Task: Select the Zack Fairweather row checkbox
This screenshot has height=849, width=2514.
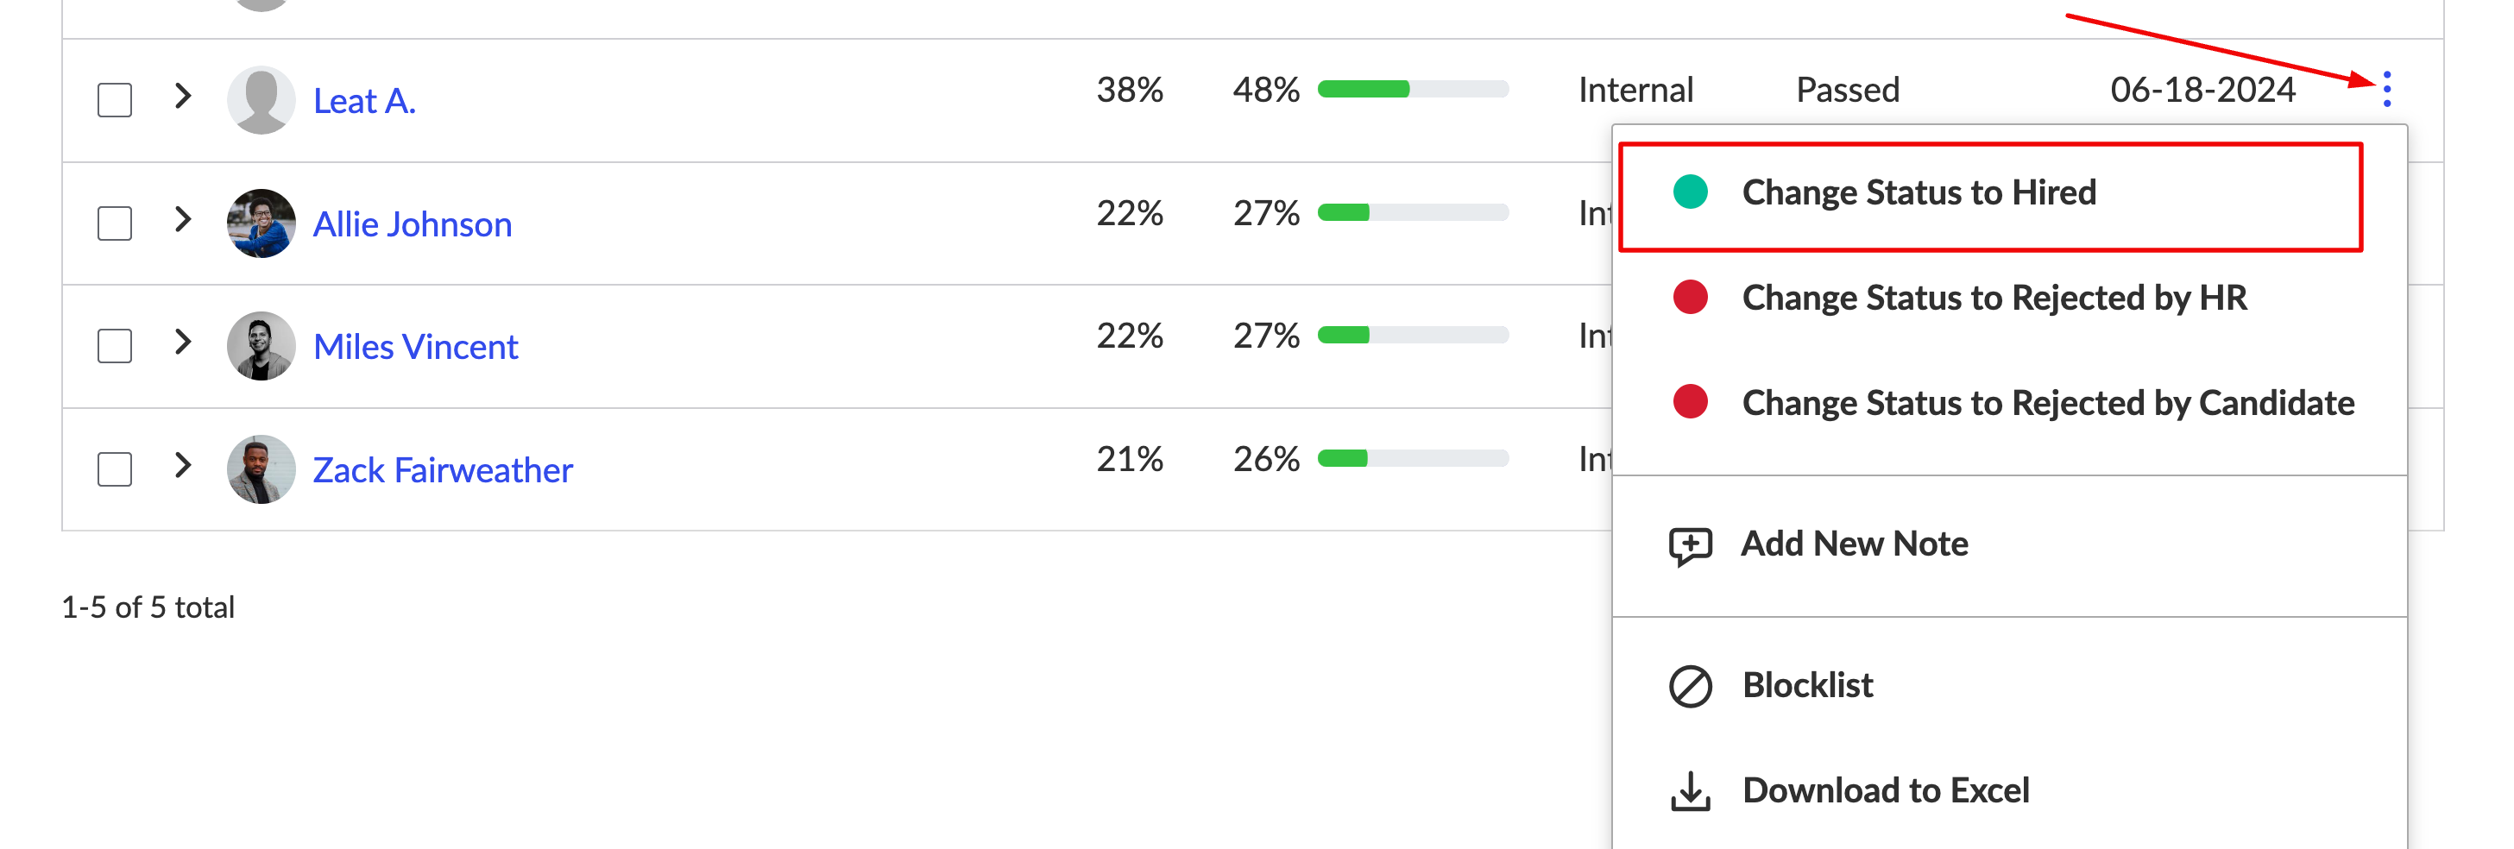Action: pyautogui.click(x=114, y=469)
